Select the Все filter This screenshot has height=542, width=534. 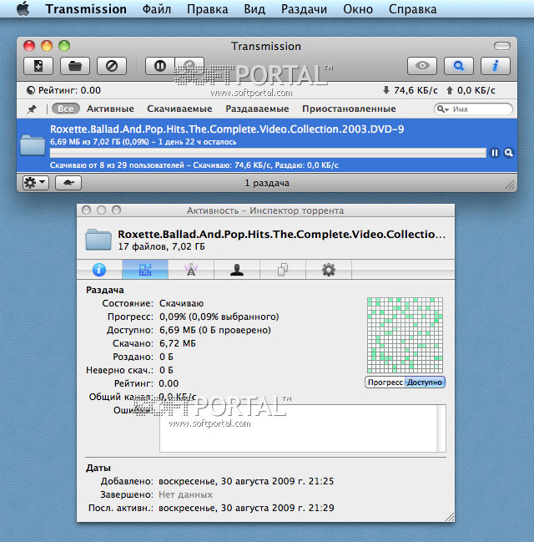tap(66, 109)
